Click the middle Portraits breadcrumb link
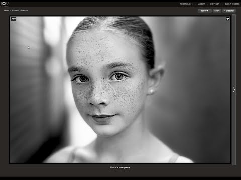 (x=15, y=11)
